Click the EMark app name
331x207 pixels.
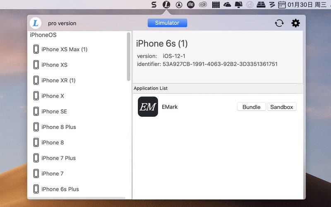tap(170, 107)
